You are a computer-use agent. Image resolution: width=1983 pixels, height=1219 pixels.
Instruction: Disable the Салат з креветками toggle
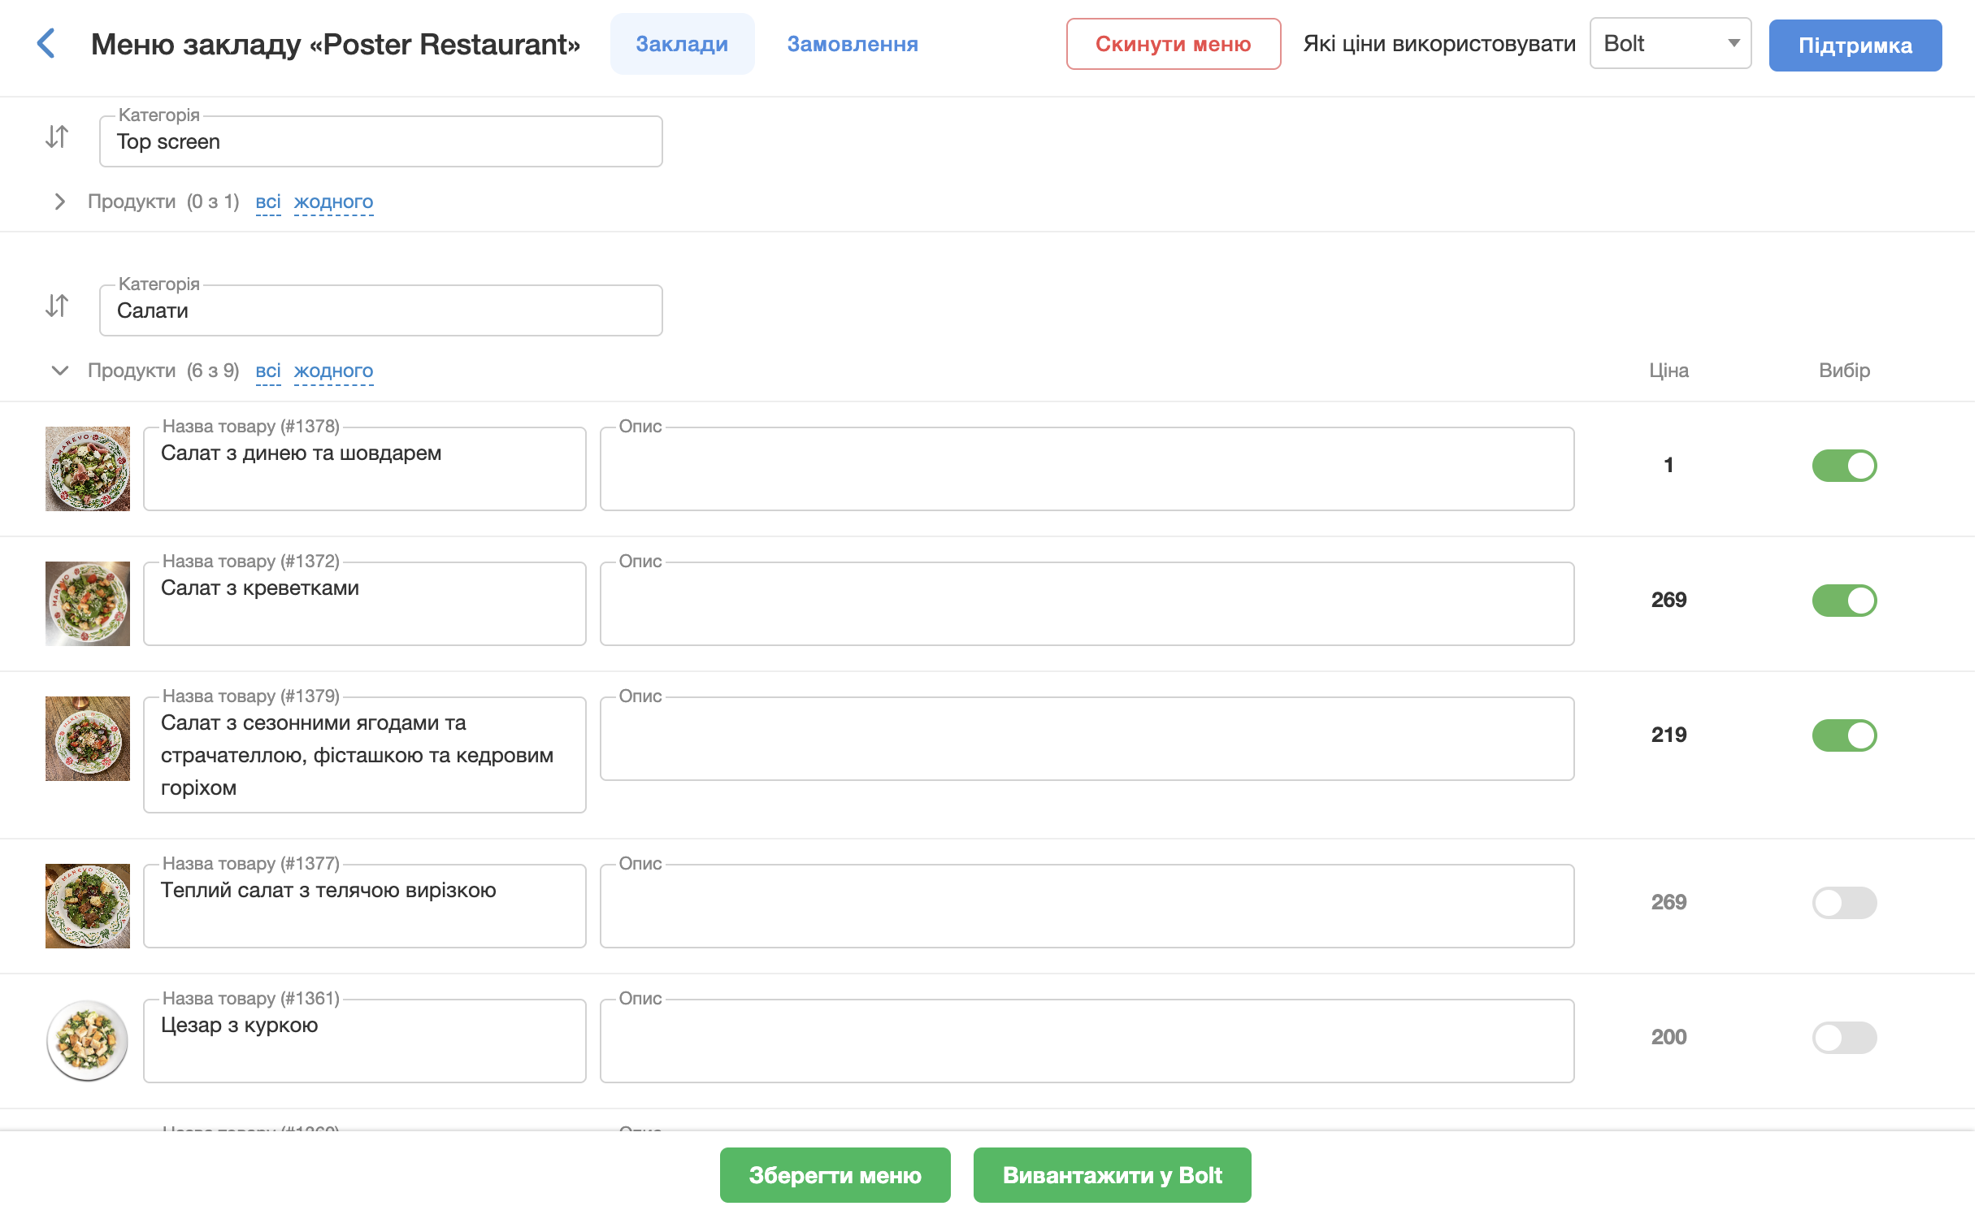coord(1844,601)
